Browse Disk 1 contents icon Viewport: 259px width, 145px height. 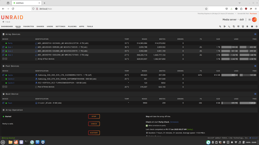point(3,47)
